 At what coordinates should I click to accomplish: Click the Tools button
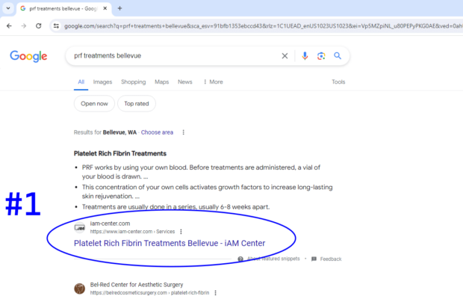(338, 81)
